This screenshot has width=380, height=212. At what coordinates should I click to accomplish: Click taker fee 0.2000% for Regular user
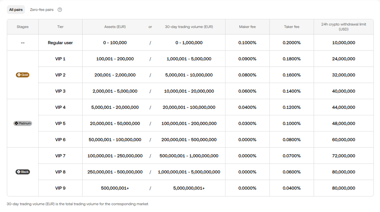coord(292,43)
